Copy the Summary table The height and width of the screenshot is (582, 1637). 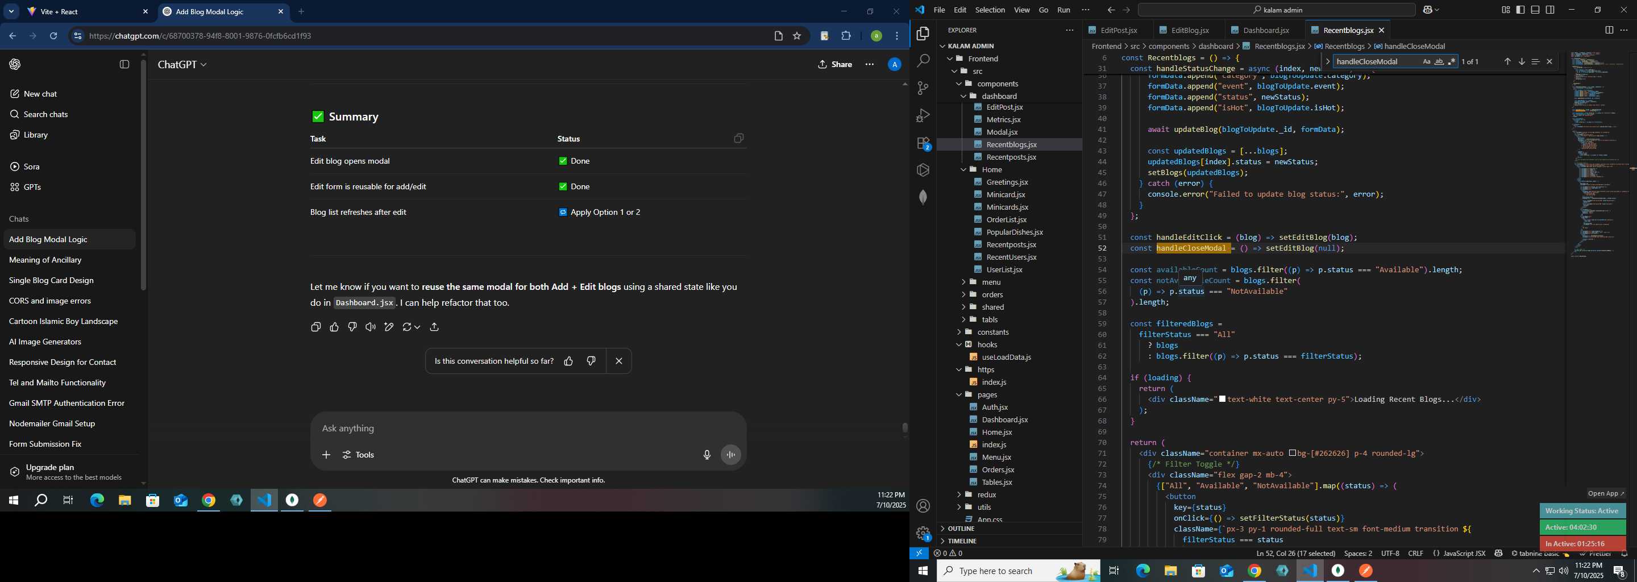[738, 139]
